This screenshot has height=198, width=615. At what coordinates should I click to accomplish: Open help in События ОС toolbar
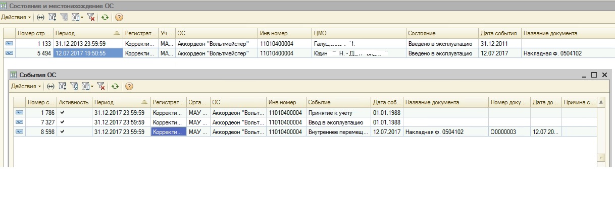pyautogui.click(x=129, y=86)
